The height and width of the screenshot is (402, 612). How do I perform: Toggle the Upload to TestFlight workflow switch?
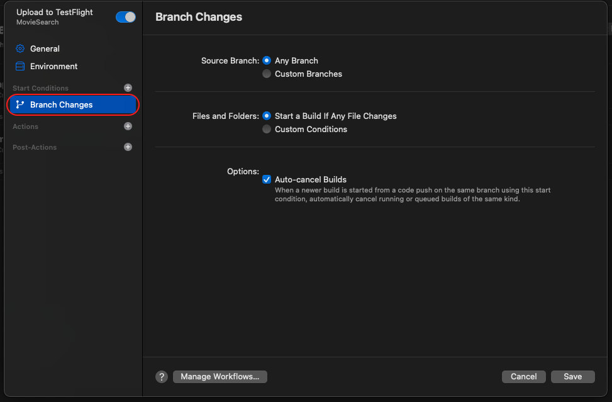tap(126, 17)
